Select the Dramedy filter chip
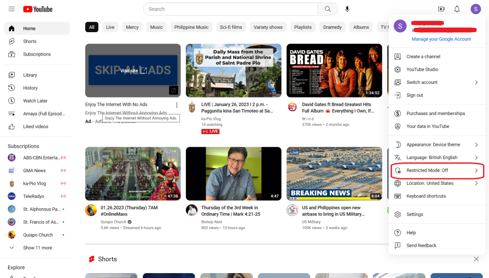The width and height of the screenshot is (489, 278). (333, 27)
